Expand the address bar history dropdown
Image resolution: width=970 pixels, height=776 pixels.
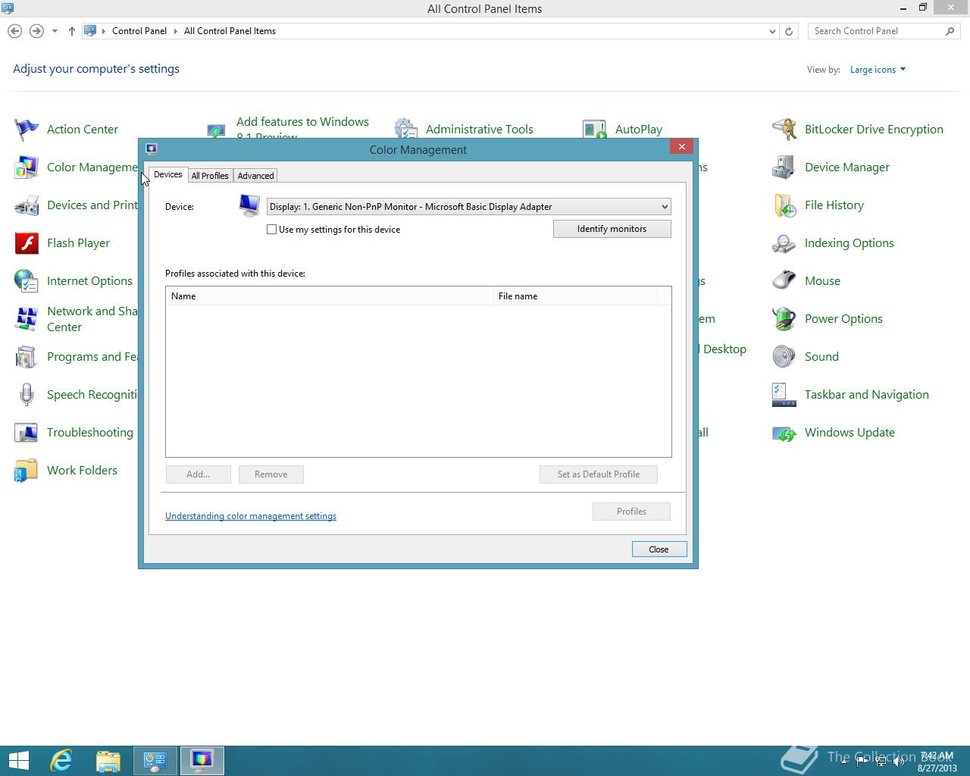[x=772, y=31]
